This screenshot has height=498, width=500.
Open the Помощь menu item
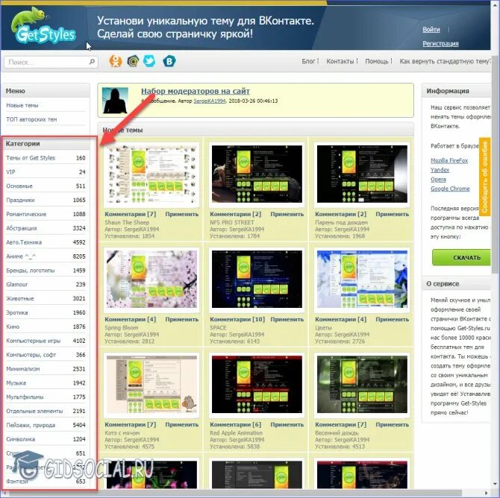point(377,61)
